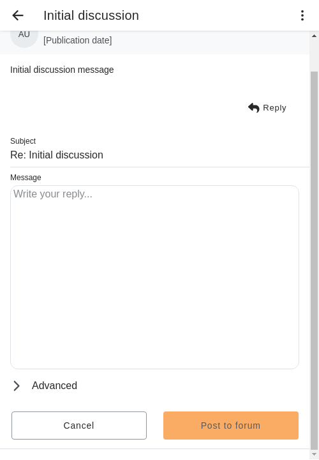Go back using the arrow icon
Viewport: 319px width, 460px height.
18,15
